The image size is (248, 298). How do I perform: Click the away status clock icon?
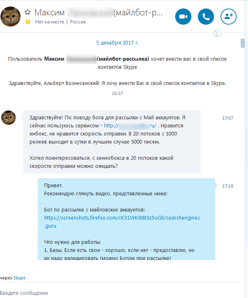[28, 22]
